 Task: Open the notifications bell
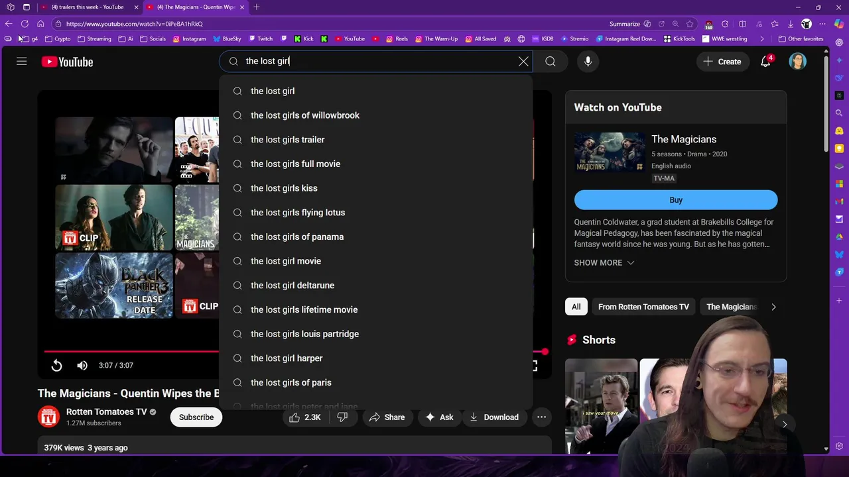[766, 62]
